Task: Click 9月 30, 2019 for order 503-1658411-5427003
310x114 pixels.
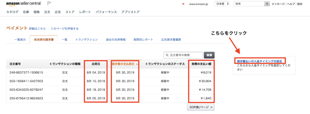Action: pyautogui.click(x=125, y=81)
